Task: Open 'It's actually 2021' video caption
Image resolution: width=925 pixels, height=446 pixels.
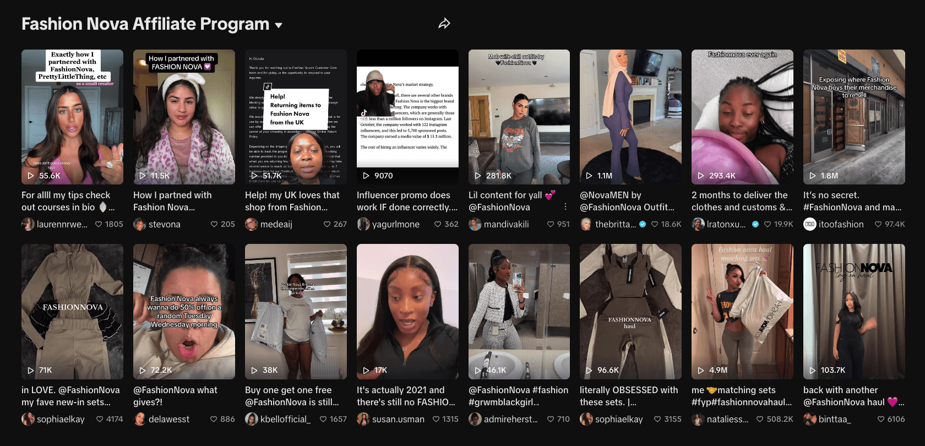Action: click(406, 396)
